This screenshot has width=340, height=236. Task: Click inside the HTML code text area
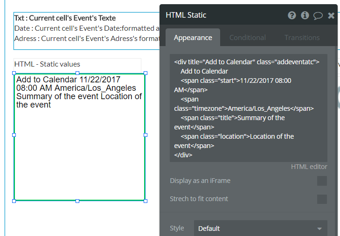coord(249,108)
